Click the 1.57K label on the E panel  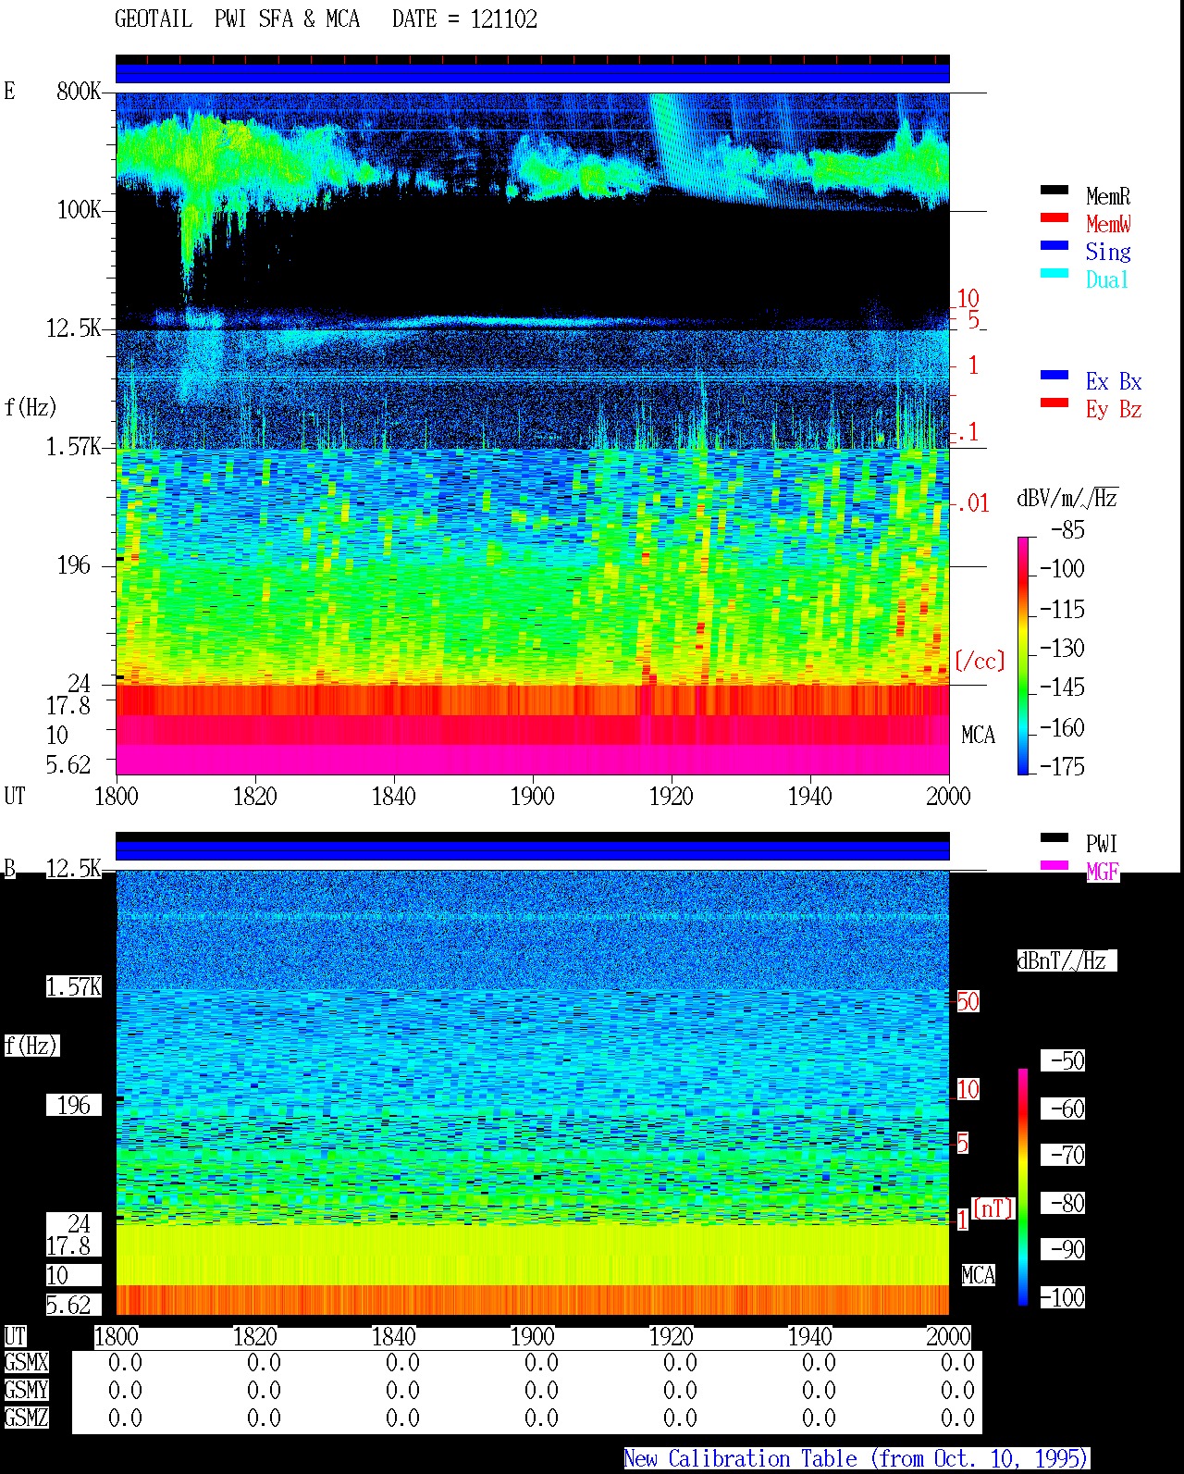point(73,446)
